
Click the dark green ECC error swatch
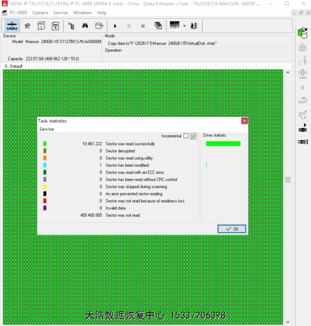pos(45,172)
